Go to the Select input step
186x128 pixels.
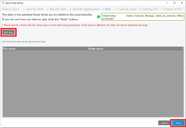tap(10, 9)
